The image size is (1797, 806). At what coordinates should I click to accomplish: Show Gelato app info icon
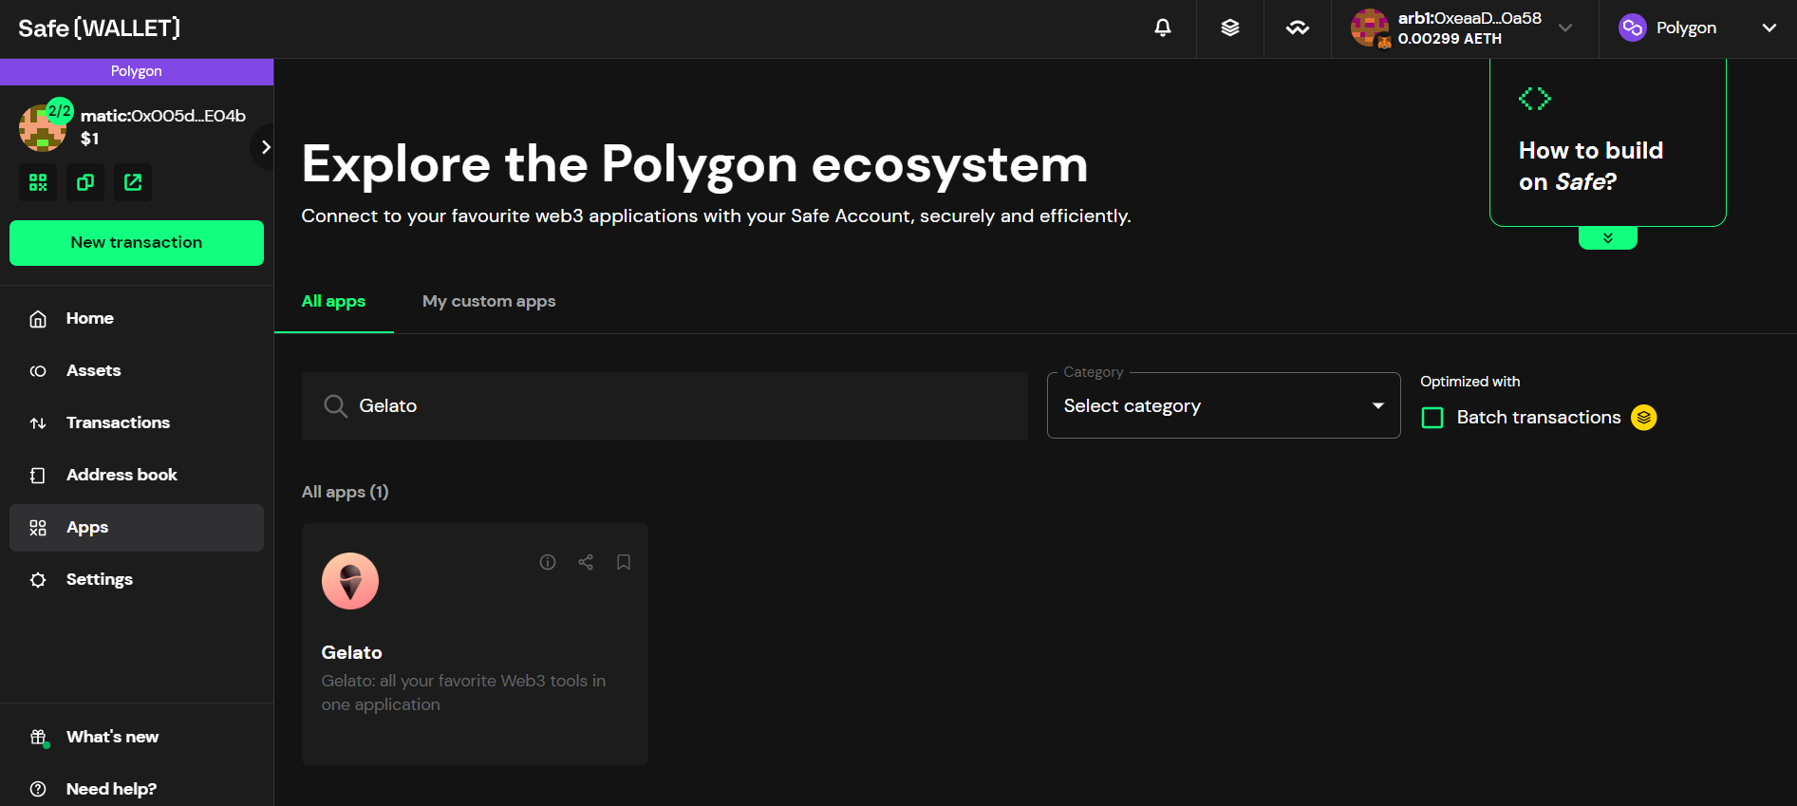[548, 563]
